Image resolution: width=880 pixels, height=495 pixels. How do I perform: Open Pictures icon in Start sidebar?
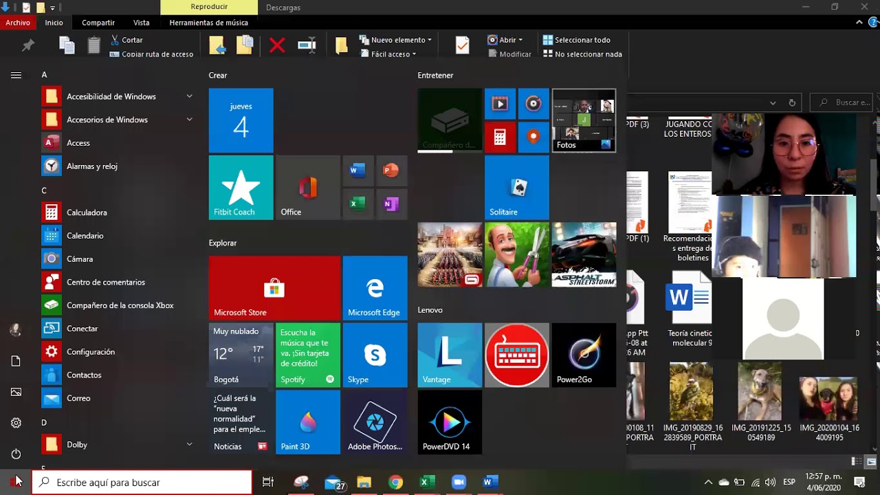pyautogui.click(x=16, y=392)
